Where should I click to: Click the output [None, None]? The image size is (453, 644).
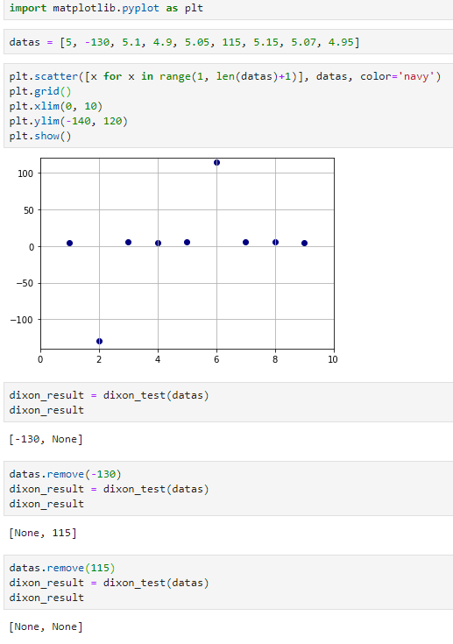[46, 626]
